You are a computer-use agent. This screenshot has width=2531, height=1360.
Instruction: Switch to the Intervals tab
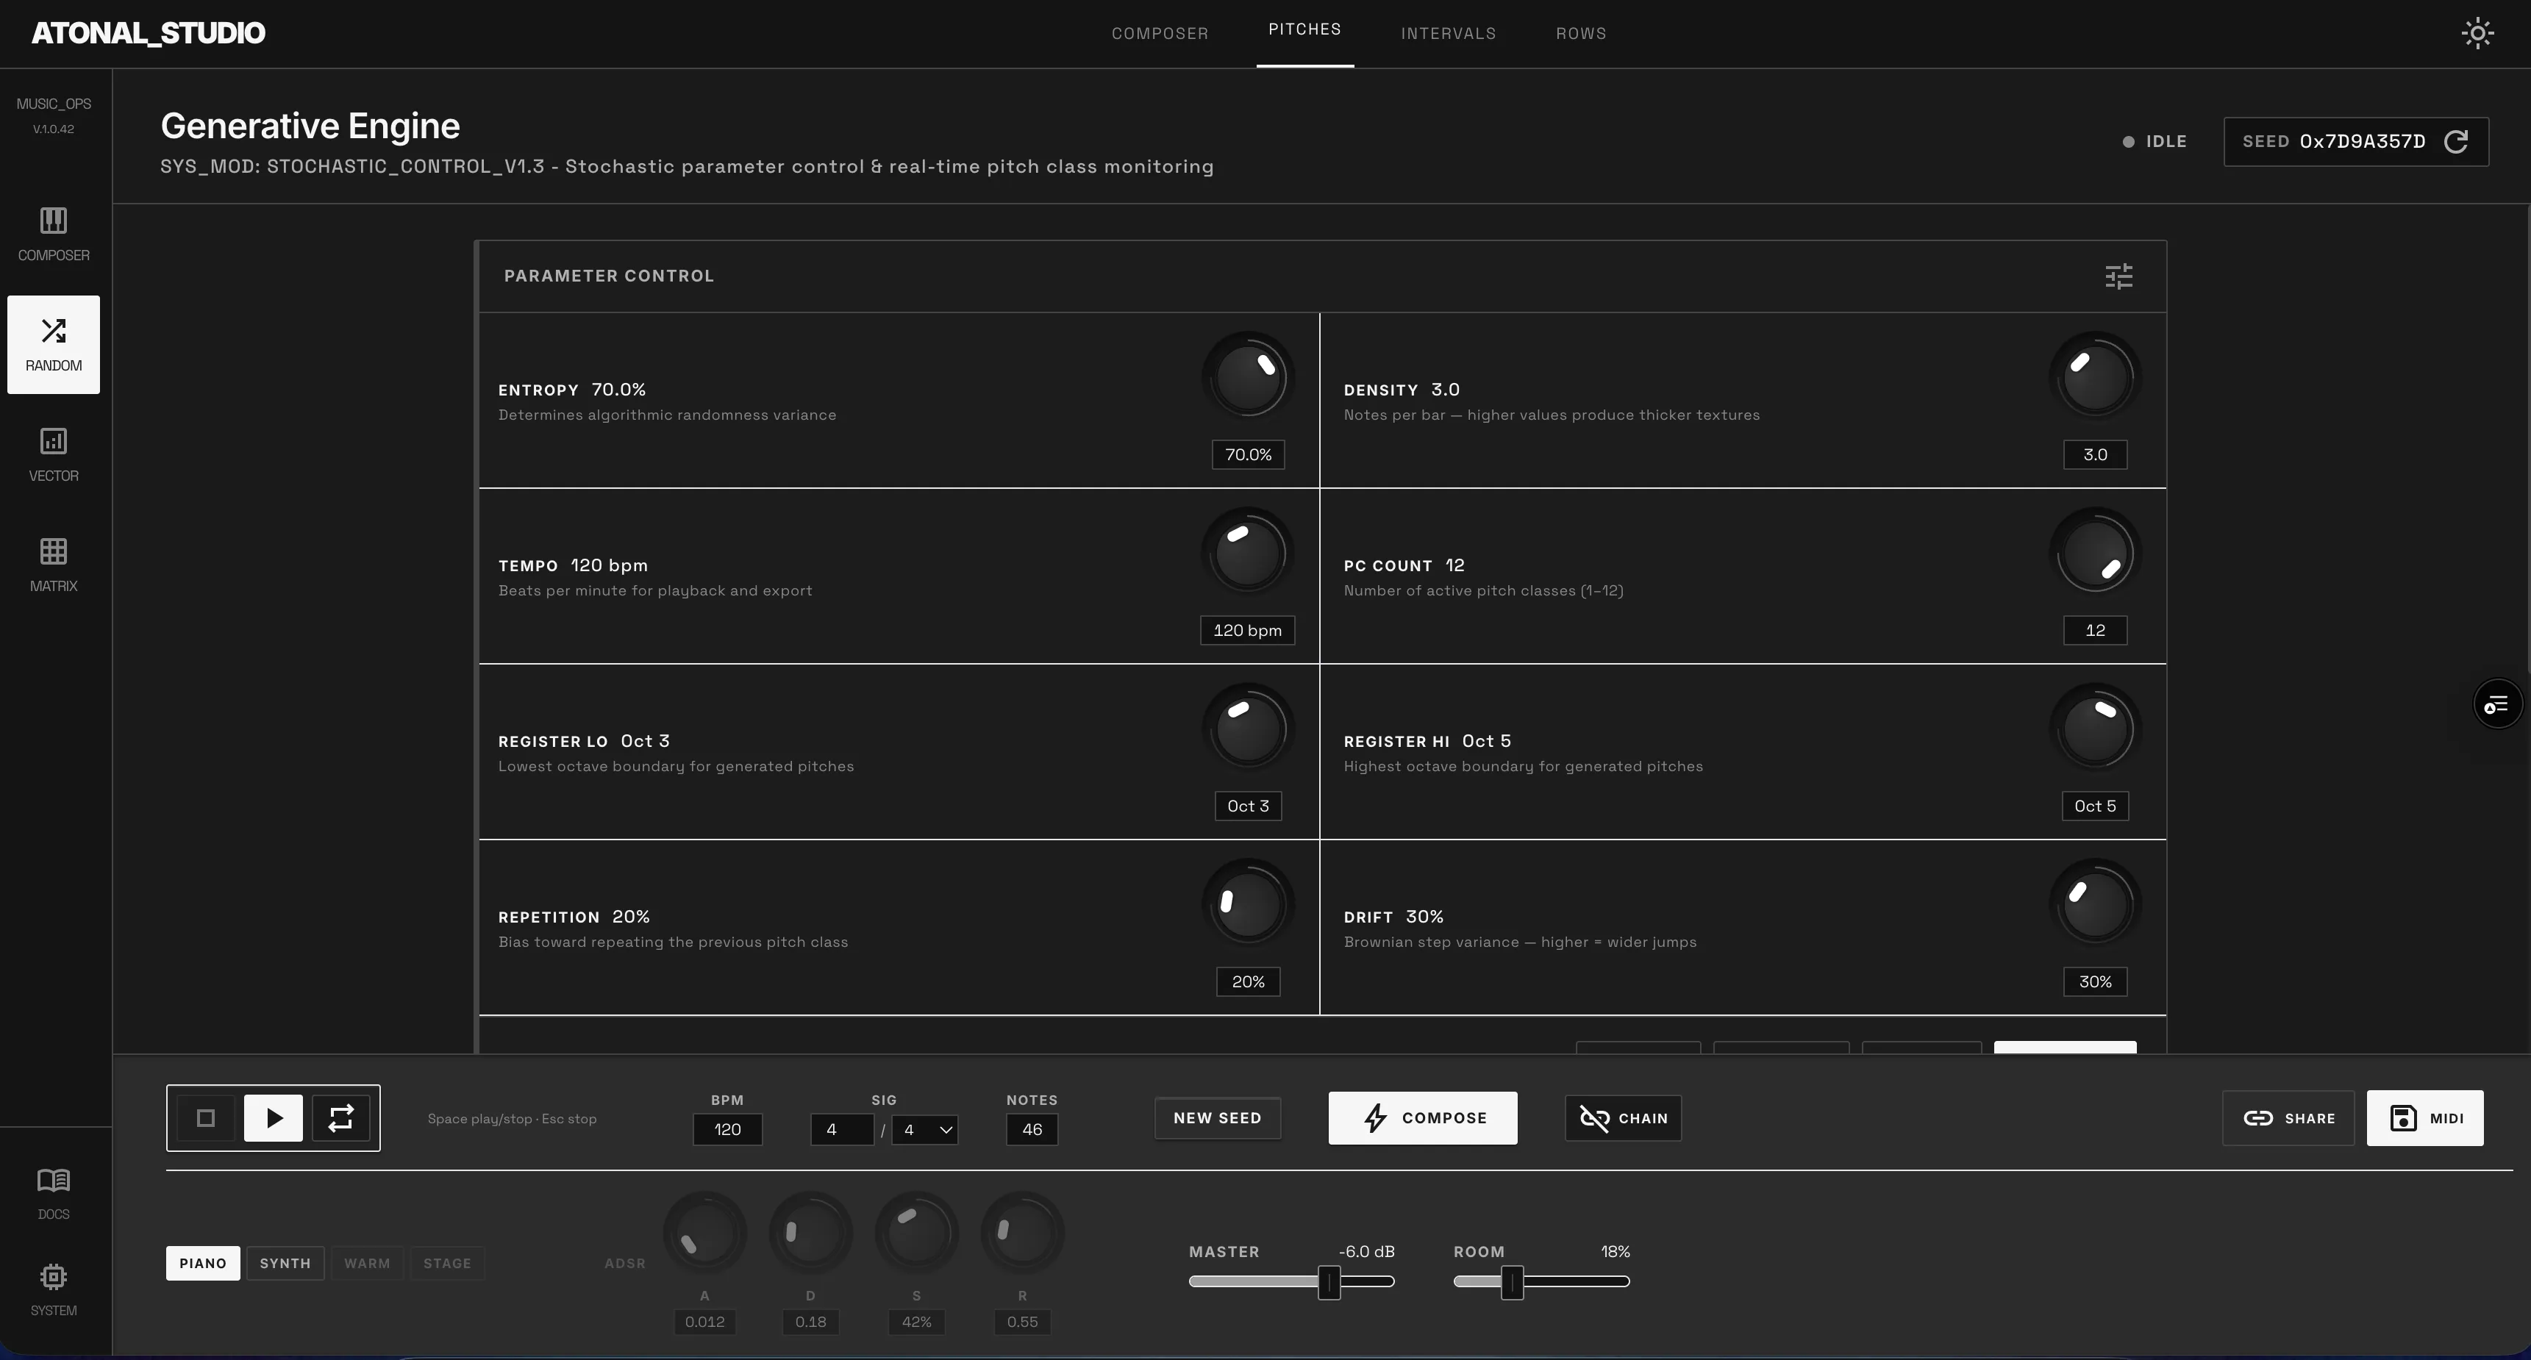[1449, 33]
